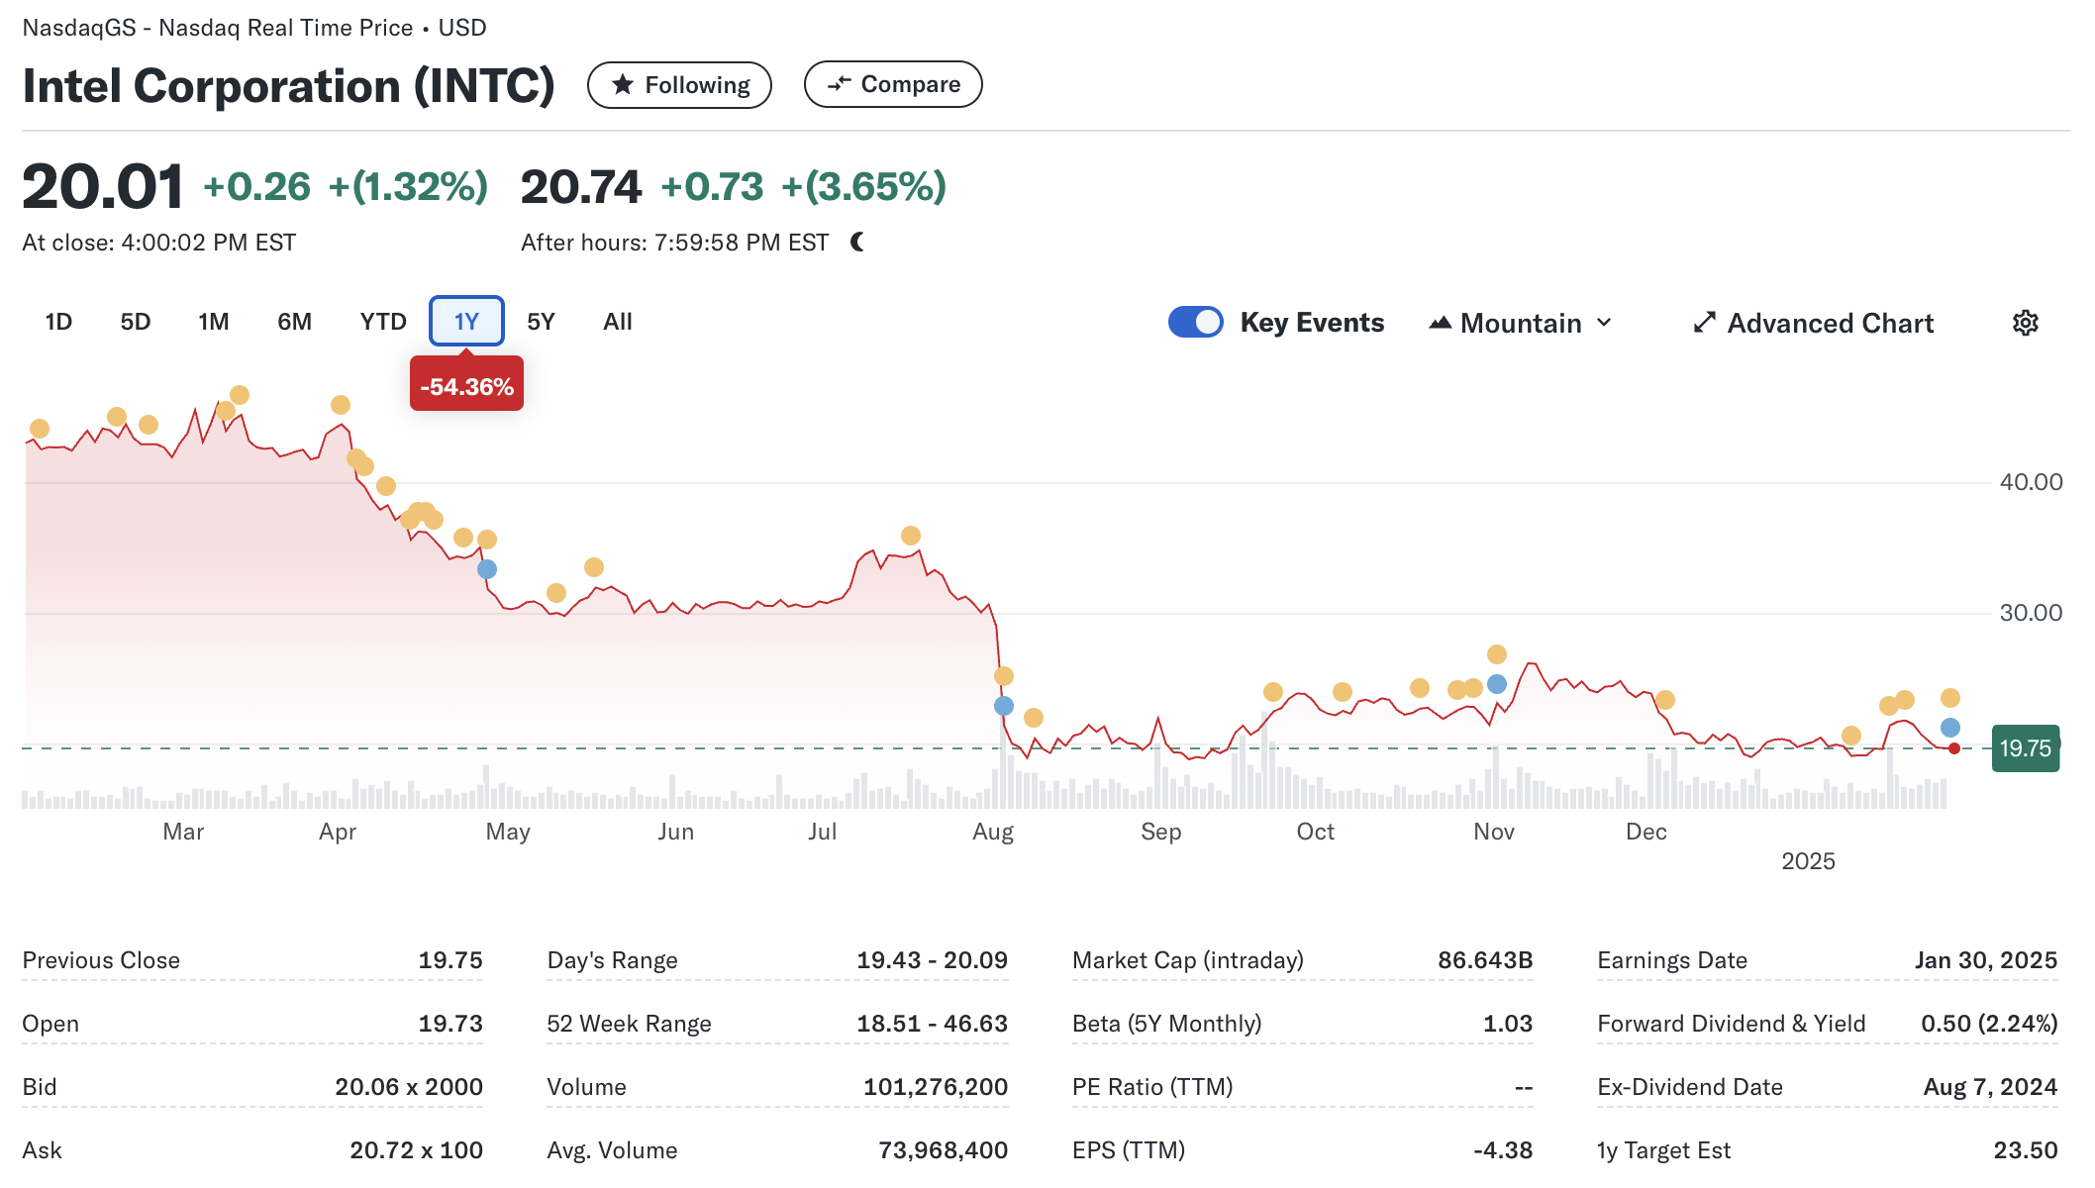Click the after-hours moon icon
This screenshot has width=2095, height=1188.
(857, 242)
